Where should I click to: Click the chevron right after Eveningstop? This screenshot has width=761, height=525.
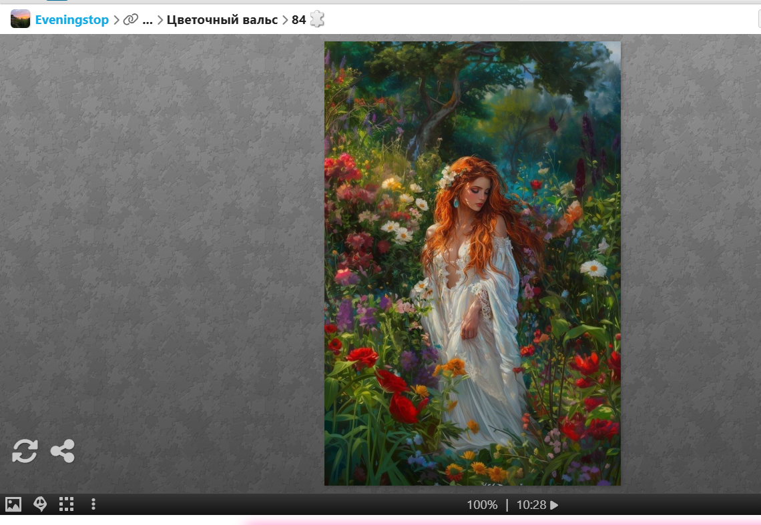tap(116, 20)
